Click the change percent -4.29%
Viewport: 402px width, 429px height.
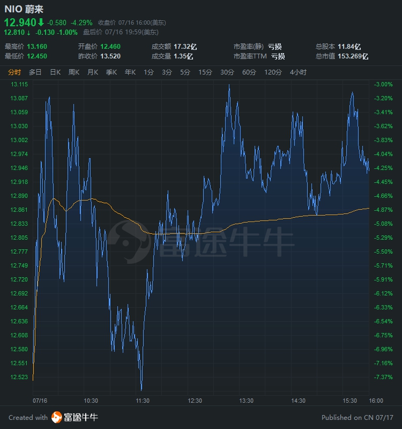[81, 23]
